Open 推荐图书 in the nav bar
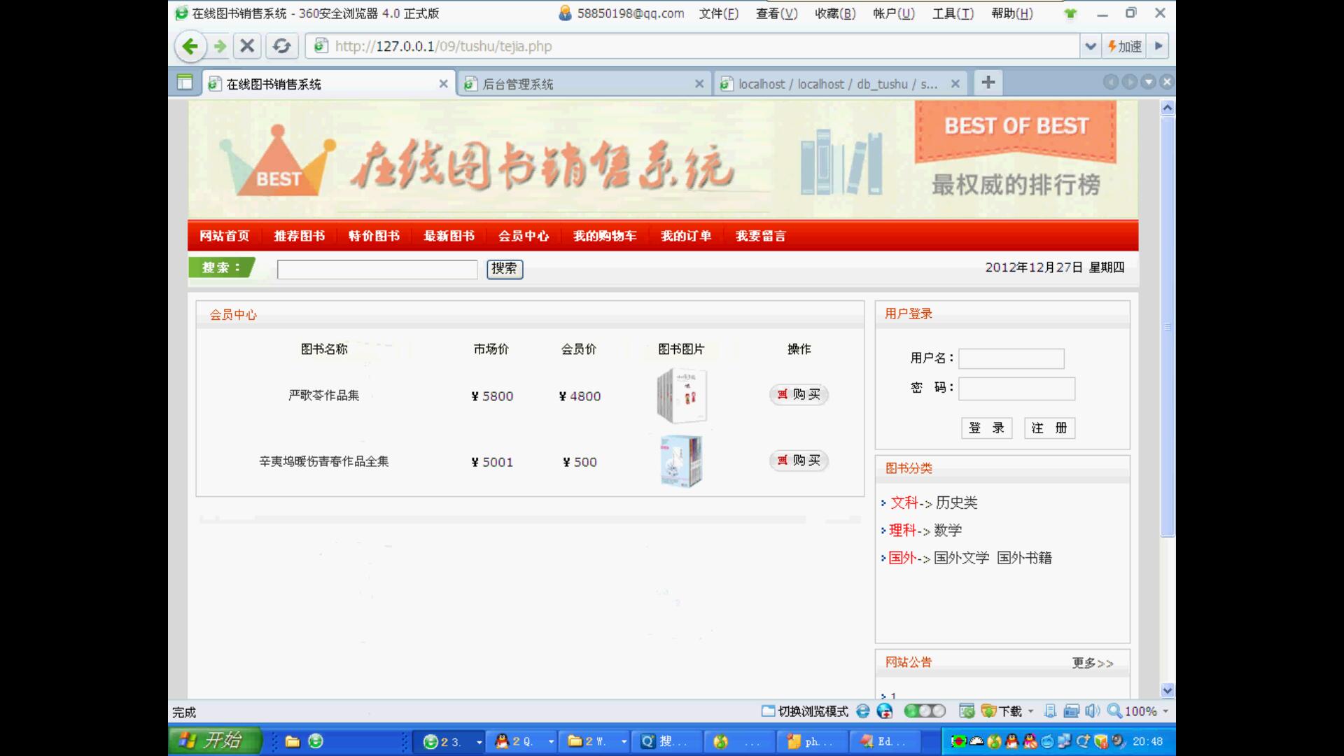The image size is (1344, 756). [x=299, y=236]
